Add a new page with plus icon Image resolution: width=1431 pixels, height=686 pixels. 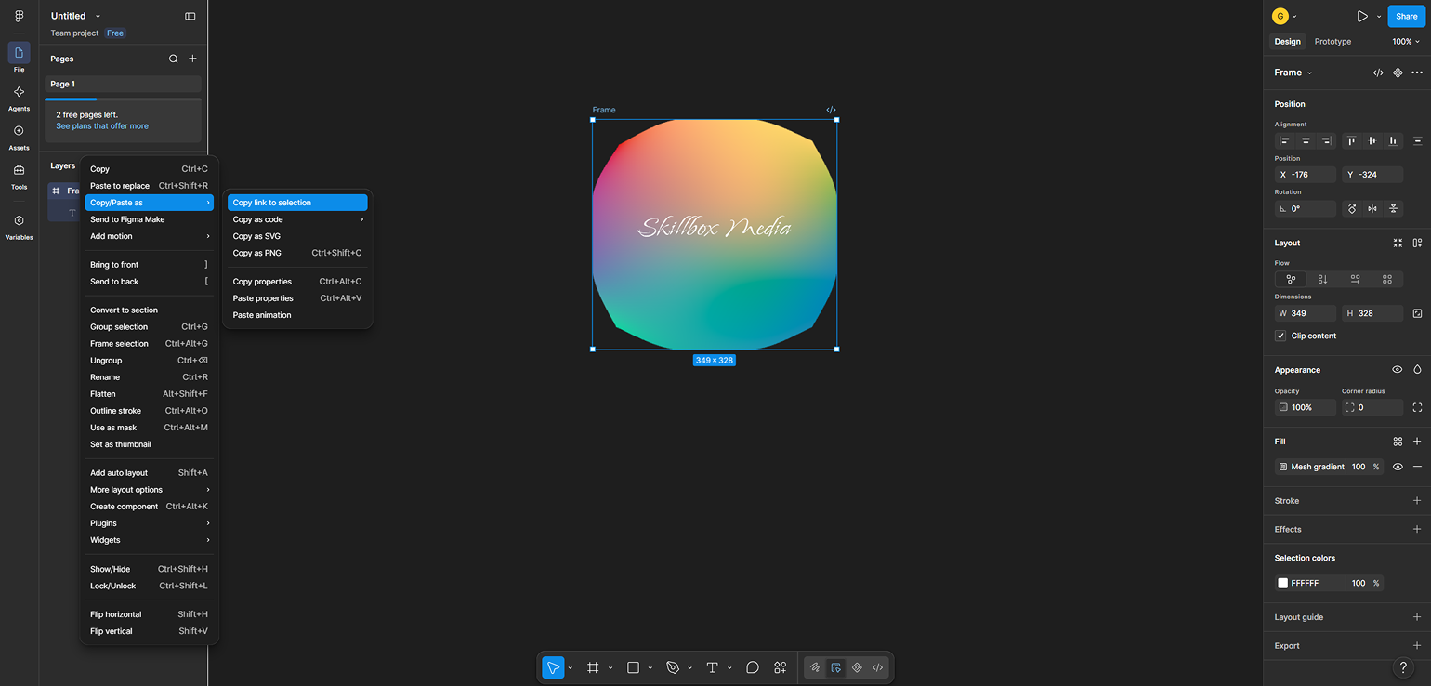(193, 59)
